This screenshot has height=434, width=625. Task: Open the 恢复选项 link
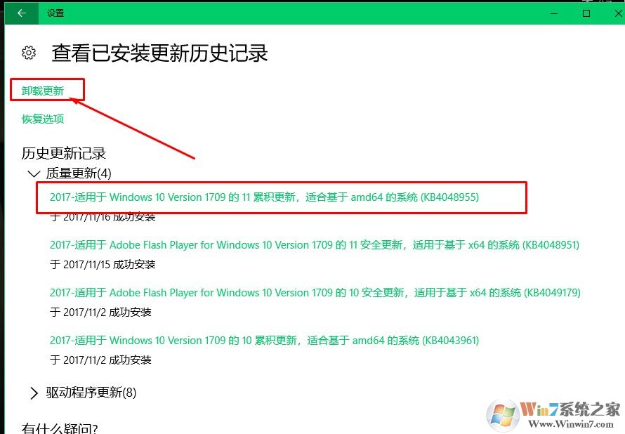43,119
